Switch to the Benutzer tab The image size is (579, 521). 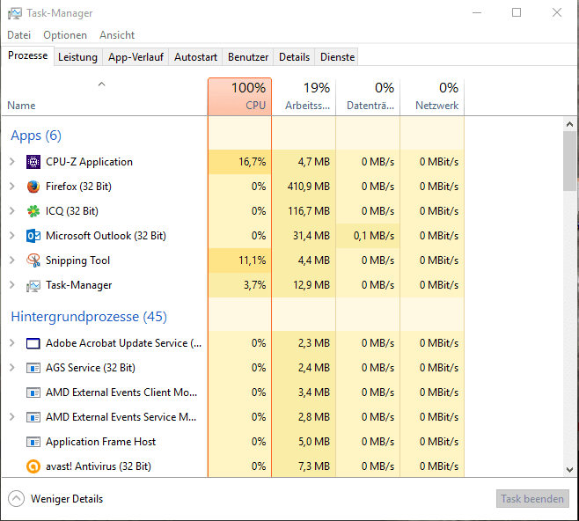click(248, 57)
